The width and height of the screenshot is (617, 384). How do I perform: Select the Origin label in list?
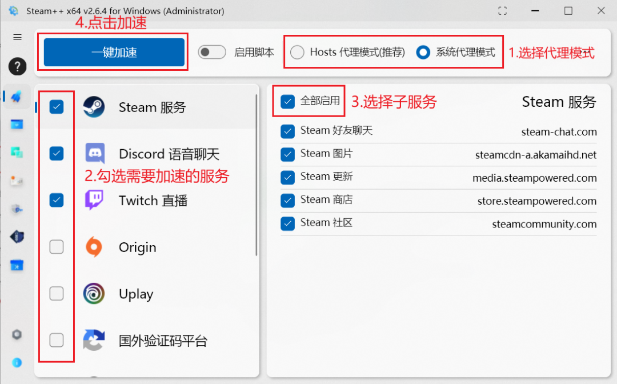[137, 247]
